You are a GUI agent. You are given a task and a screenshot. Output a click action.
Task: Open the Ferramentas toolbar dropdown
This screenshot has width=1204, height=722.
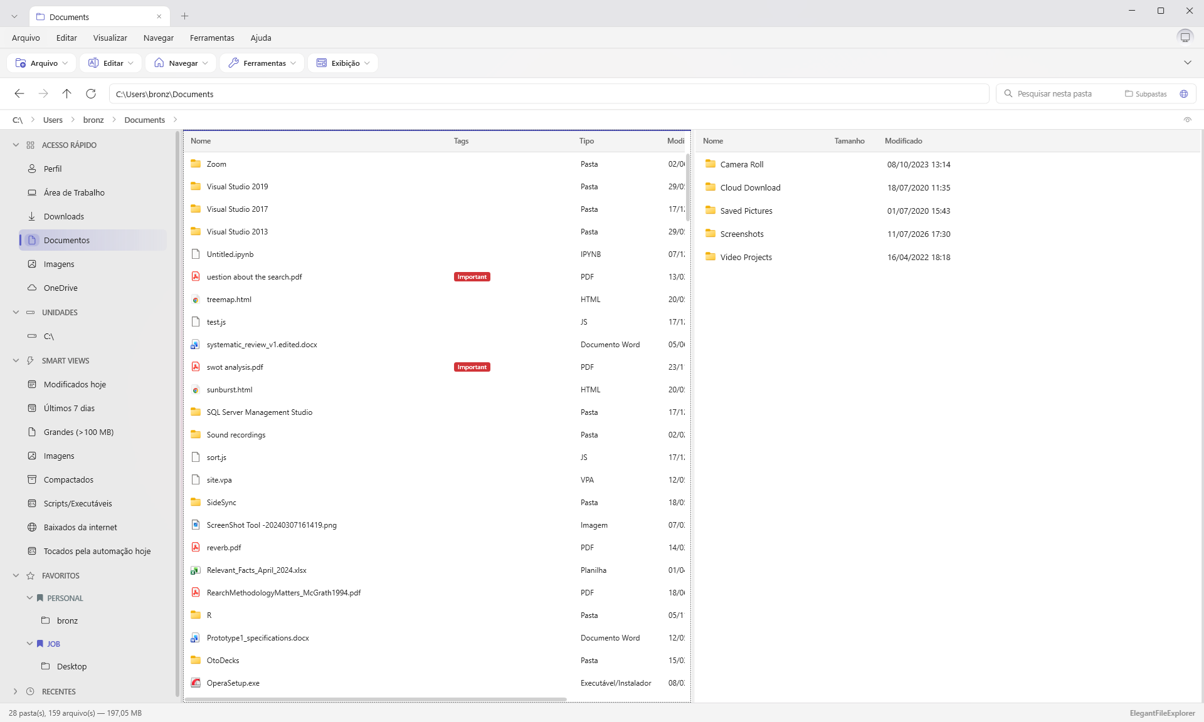pos(262,63)
